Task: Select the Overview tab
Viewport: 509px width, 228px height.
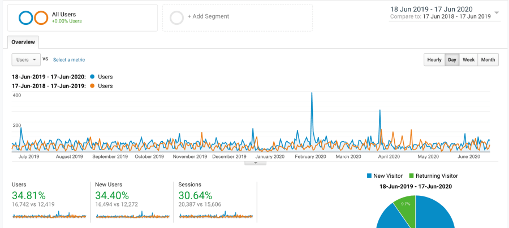Action: coord(23,42)
